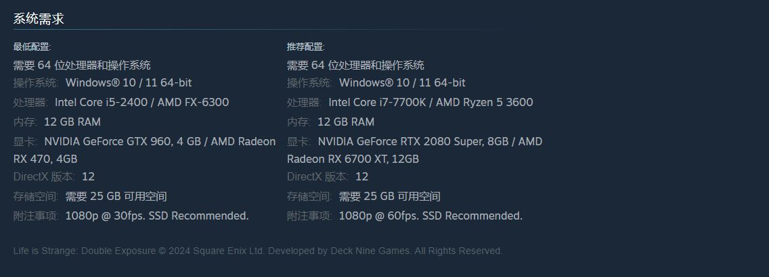Click the 内存 label under 最低配置
This screenshot has width=769, height=277.
click(x=26, y=122)
